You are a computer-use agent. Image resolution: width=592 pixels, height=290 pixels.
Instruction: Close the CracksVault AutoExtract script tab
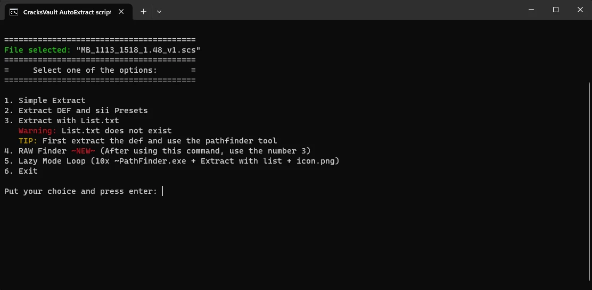(123, 11)
